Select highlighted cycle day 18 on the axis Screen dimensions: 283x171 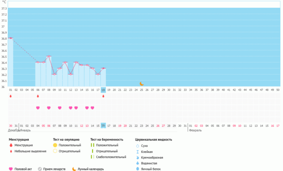pyautogui.click(x=103, y=90)
